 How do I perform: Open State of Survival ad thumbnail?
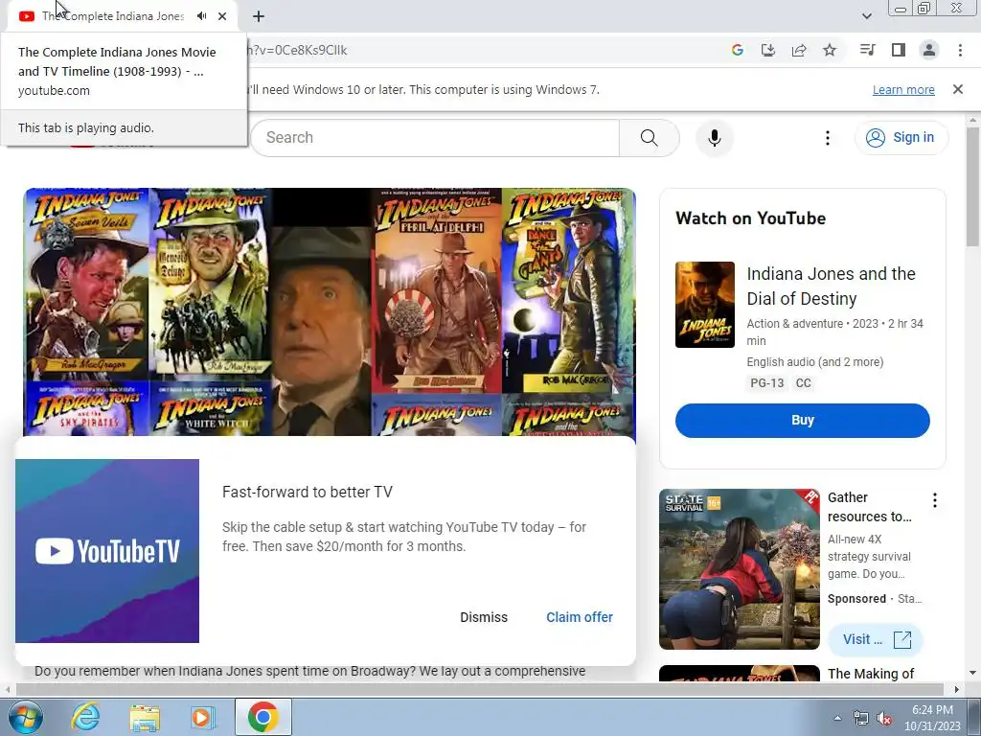click(739, 569)
